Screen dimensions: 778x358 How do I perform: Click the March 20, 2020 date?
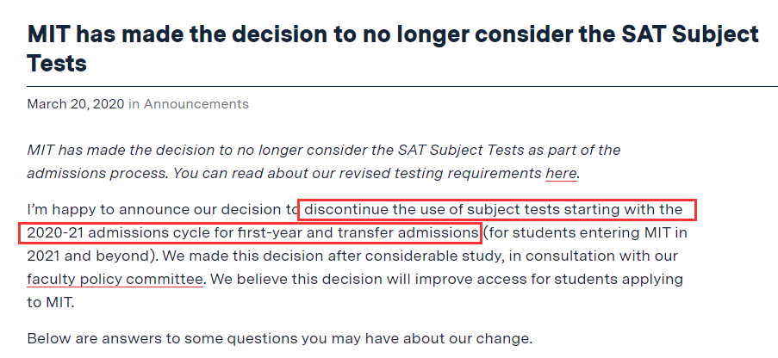coord(75,104)
